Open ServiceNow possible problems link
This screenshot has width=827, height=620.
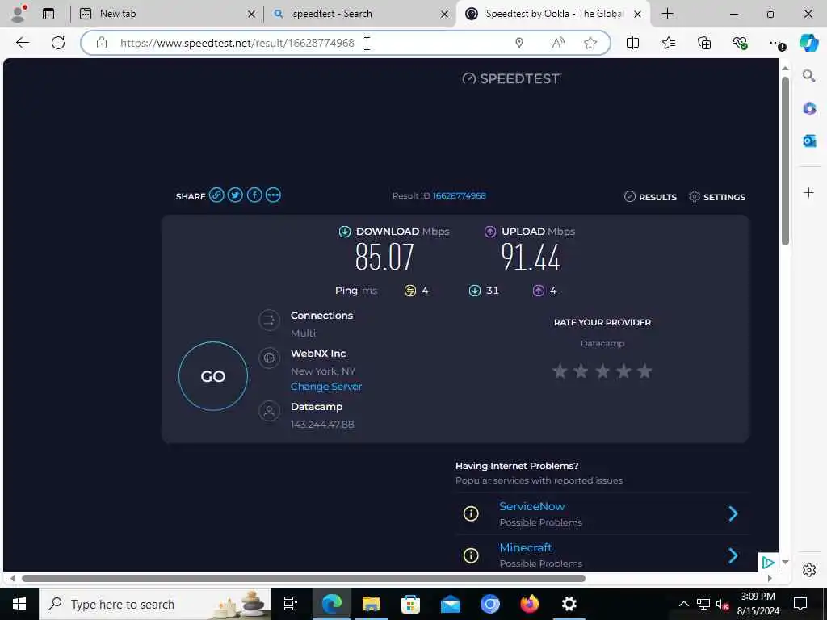coord(532,506)
